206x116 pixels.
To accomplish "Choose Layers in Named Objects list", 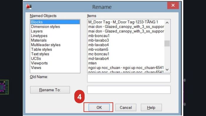I will click(x=37, y=31).
